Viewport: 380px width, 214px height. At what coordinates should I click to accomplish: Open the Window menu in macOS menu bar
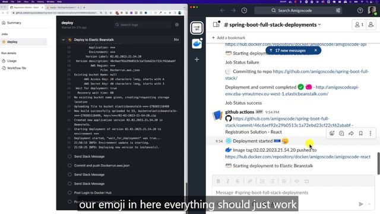tap(50, 1)
